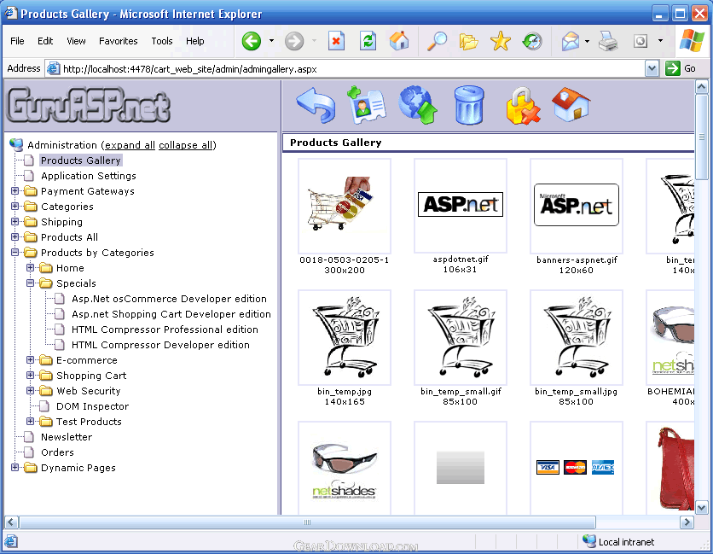Expand the Shipping tree node
The height and width of the screenshot is (554, 713).
point(15,222)
